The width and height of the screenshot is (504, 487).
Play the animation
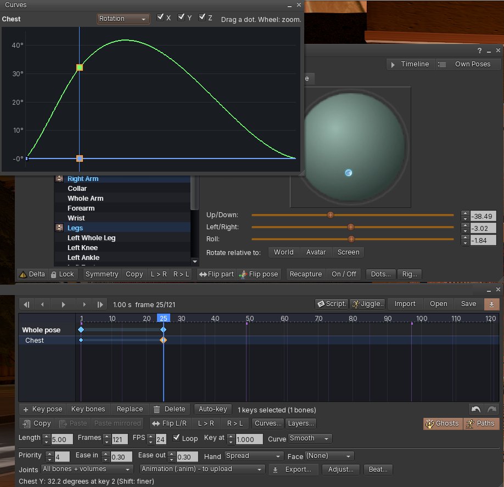(x=63, y=304)
